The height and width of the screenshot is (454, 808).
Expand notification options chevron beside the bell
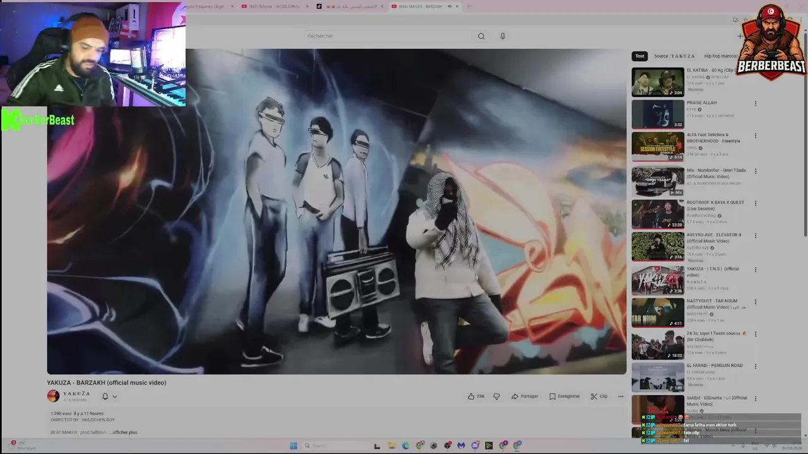[x=114, y=397]
